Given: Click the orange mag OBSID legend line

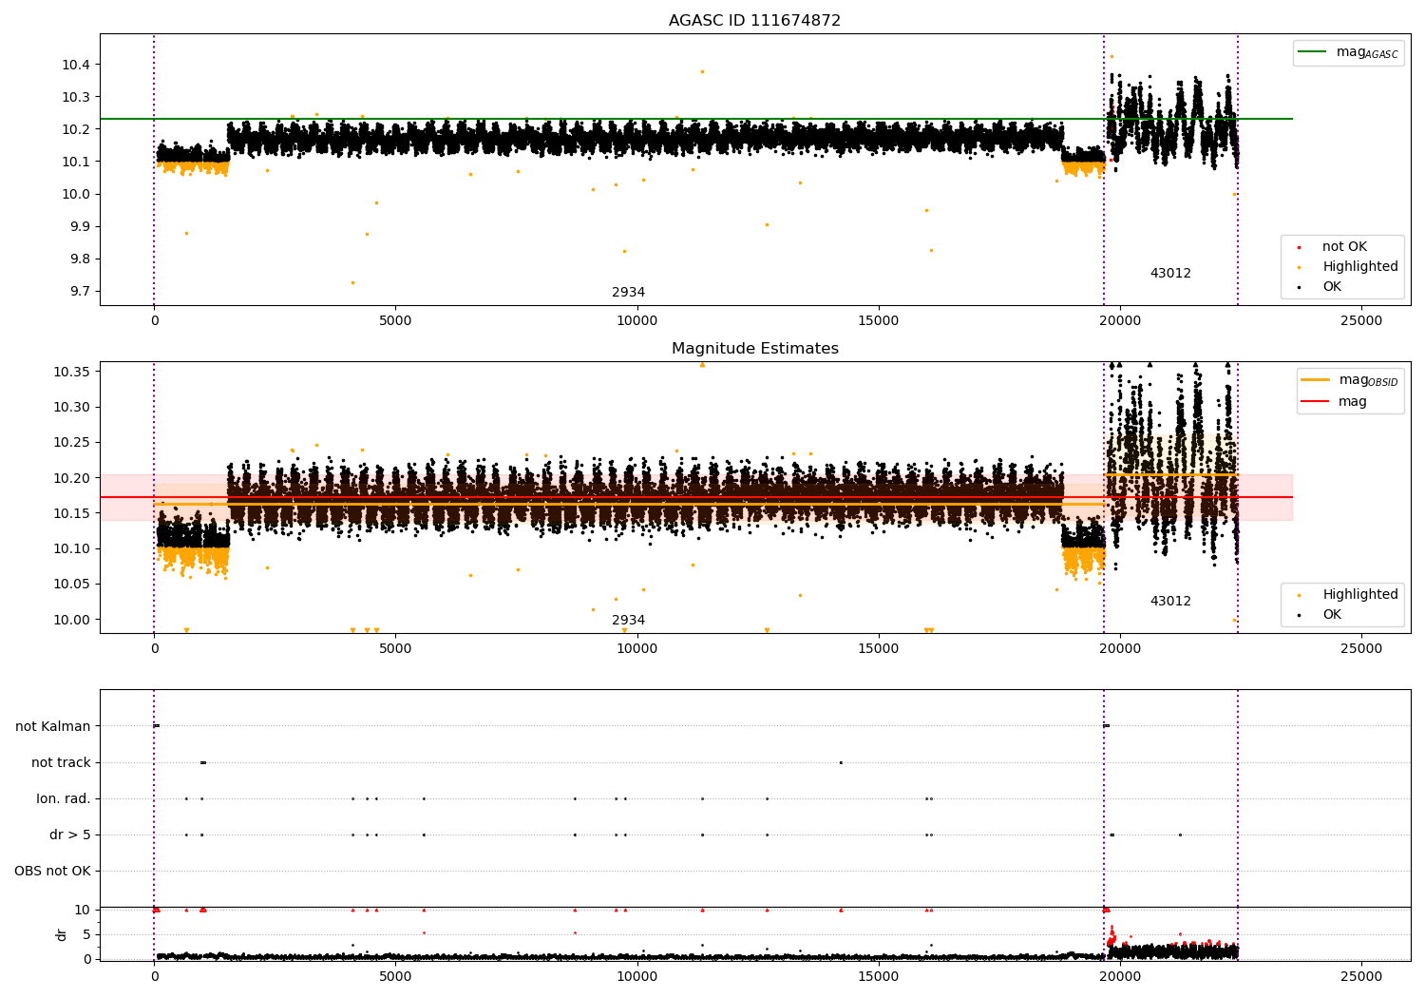Looking at the screenshot, I should tap(1316, 380).
